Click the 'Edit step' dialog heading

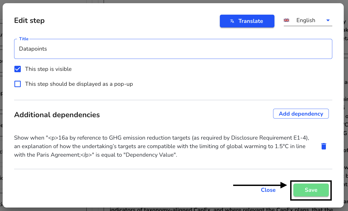pyautogui.click(x=29, y=21)
